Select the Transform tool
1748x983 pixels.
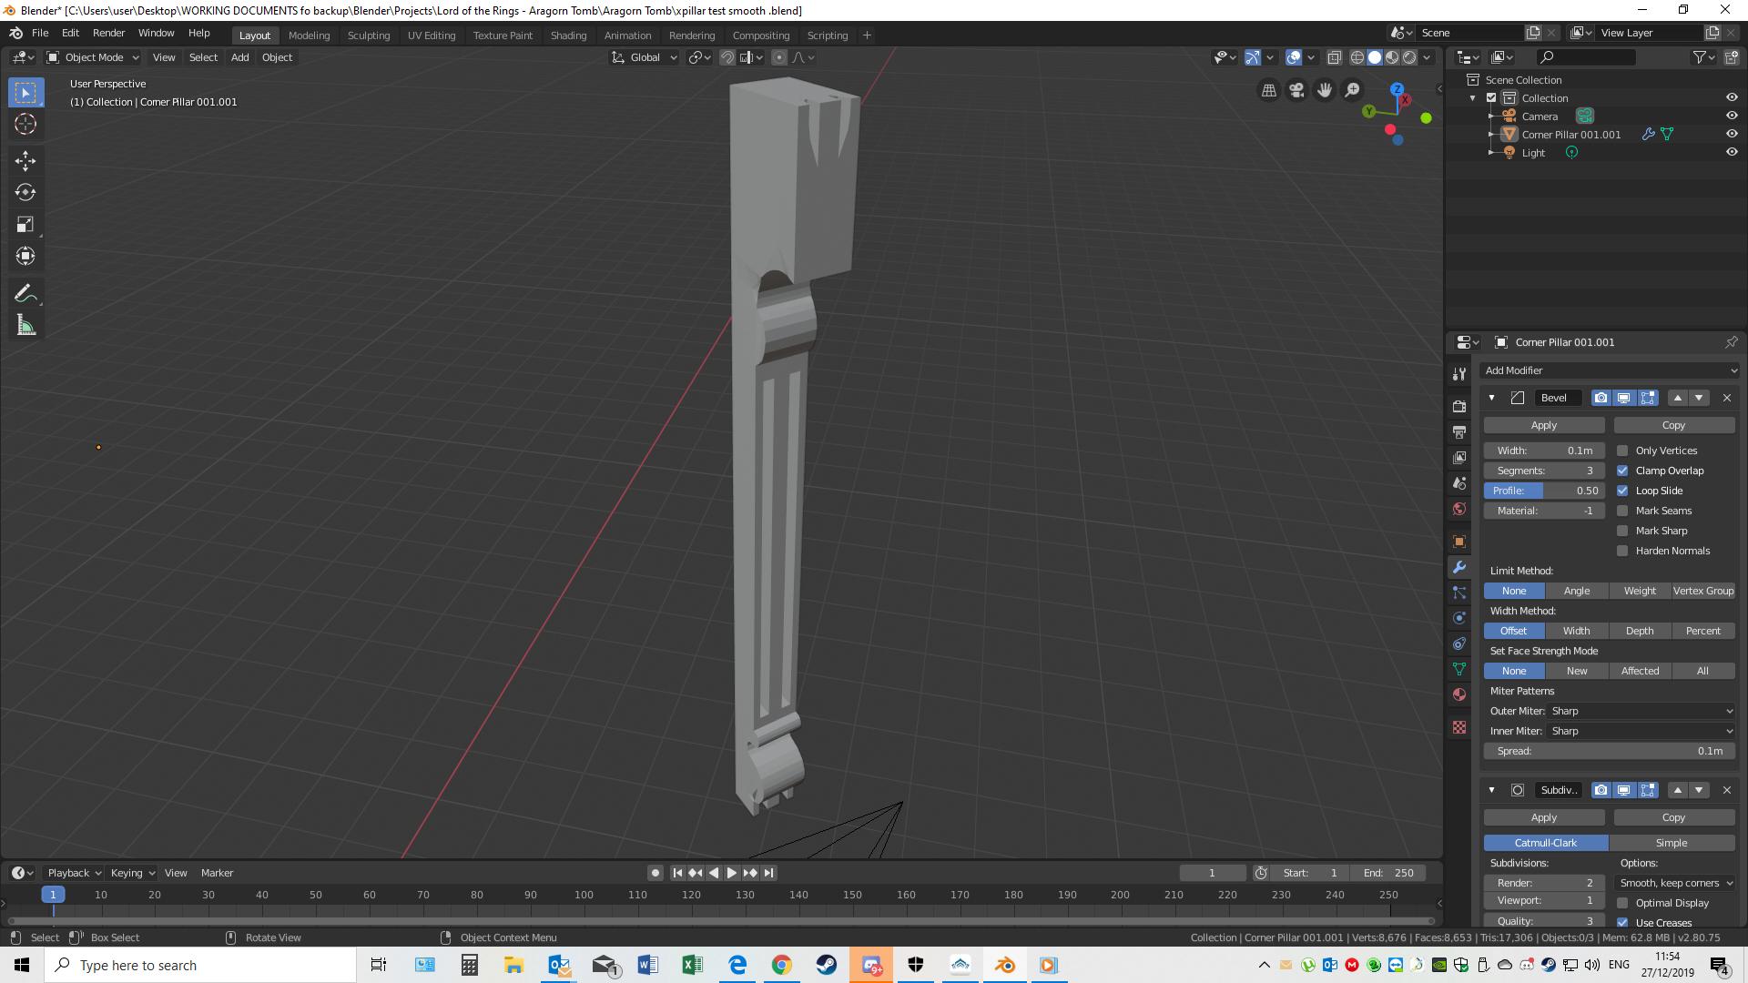click(25, 257)
